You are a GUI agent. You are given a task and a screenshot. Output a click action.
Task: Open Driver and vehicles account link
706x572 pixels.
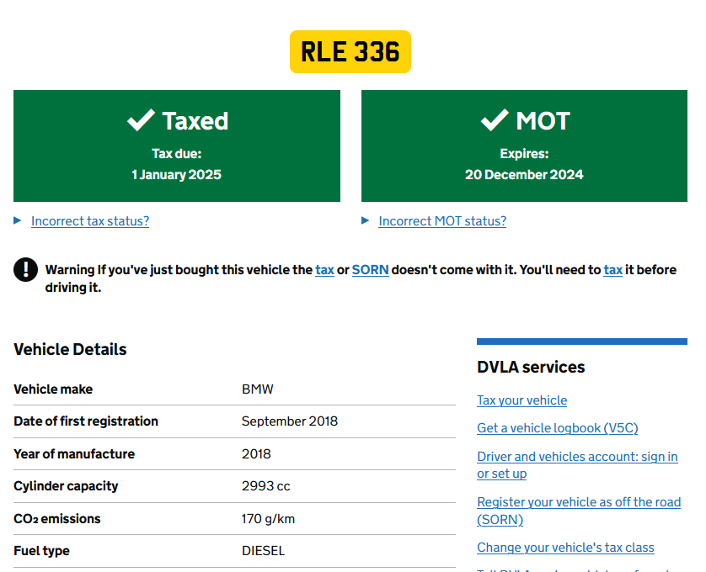(577, 457)
